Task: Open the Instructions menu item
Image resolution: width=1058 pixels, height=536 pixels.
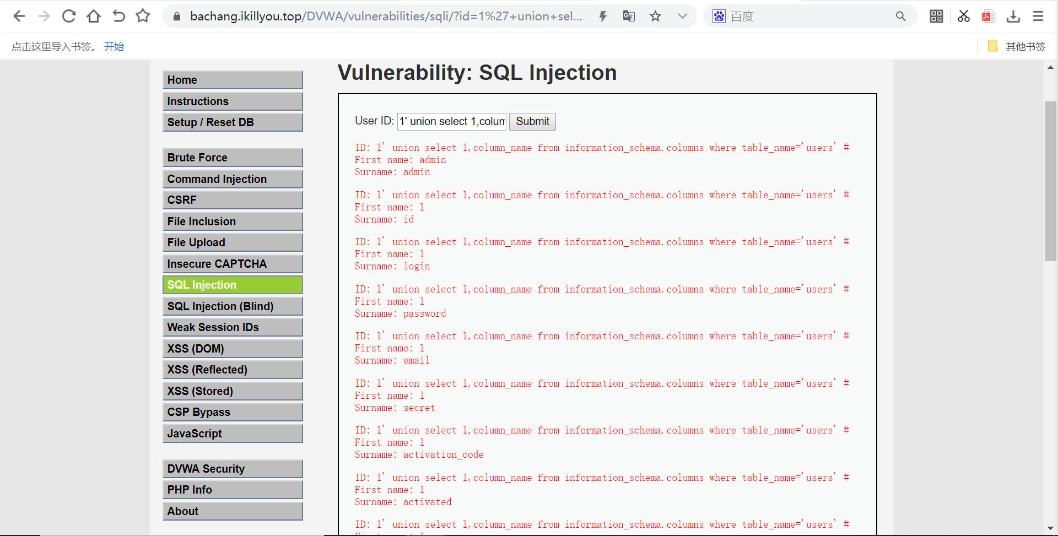Action: click(x=233, y=101)
